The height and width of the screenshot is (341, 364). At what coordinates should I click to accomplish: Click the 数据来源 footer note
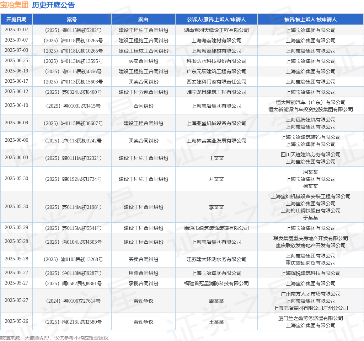[54, 338]
